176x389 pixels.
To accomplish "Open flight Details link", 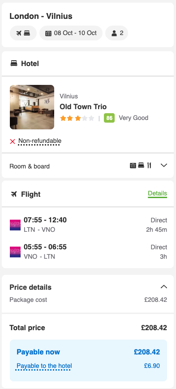I will pyautogui.click(x=158, y=194).
